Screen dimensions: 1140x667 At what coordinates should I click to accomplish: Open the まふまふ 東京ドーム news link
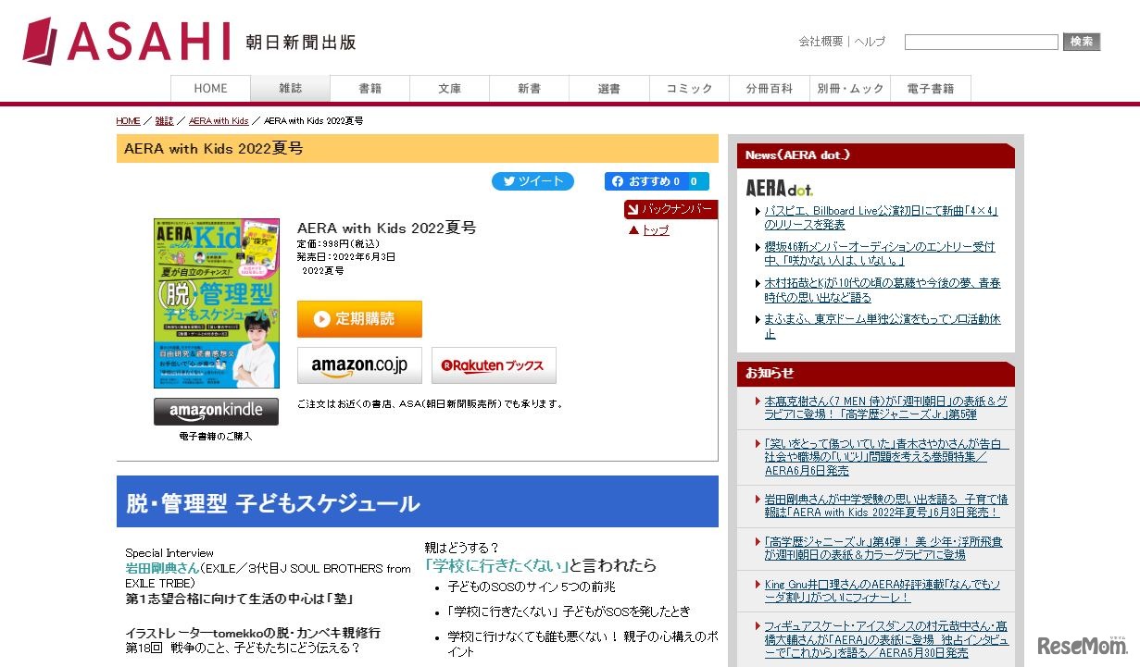click(x=883, y=326)
